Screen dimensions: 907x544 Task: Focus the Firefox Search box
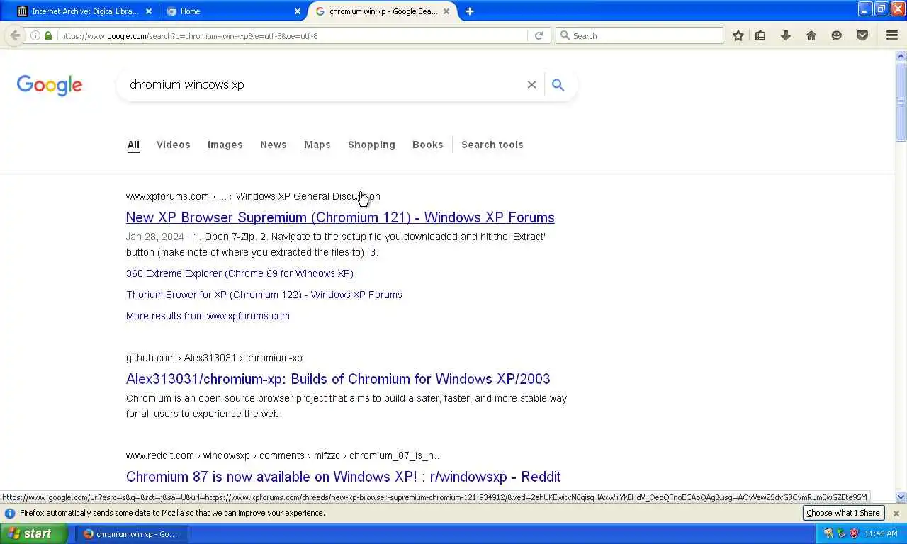pyautogui.click(x=639, y=35)
